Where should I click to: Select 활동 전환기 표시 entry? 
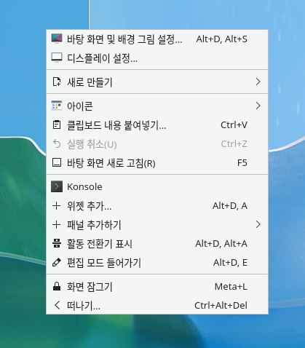(x=157, y=243)
